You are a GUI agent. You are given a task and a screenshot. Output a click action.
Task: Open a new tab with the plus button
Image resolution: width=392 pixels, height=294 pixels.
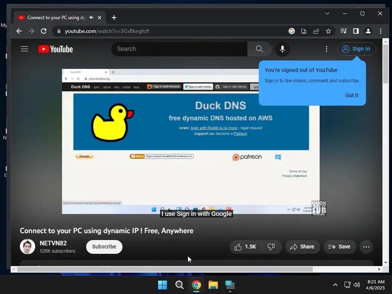pos(114,18)
